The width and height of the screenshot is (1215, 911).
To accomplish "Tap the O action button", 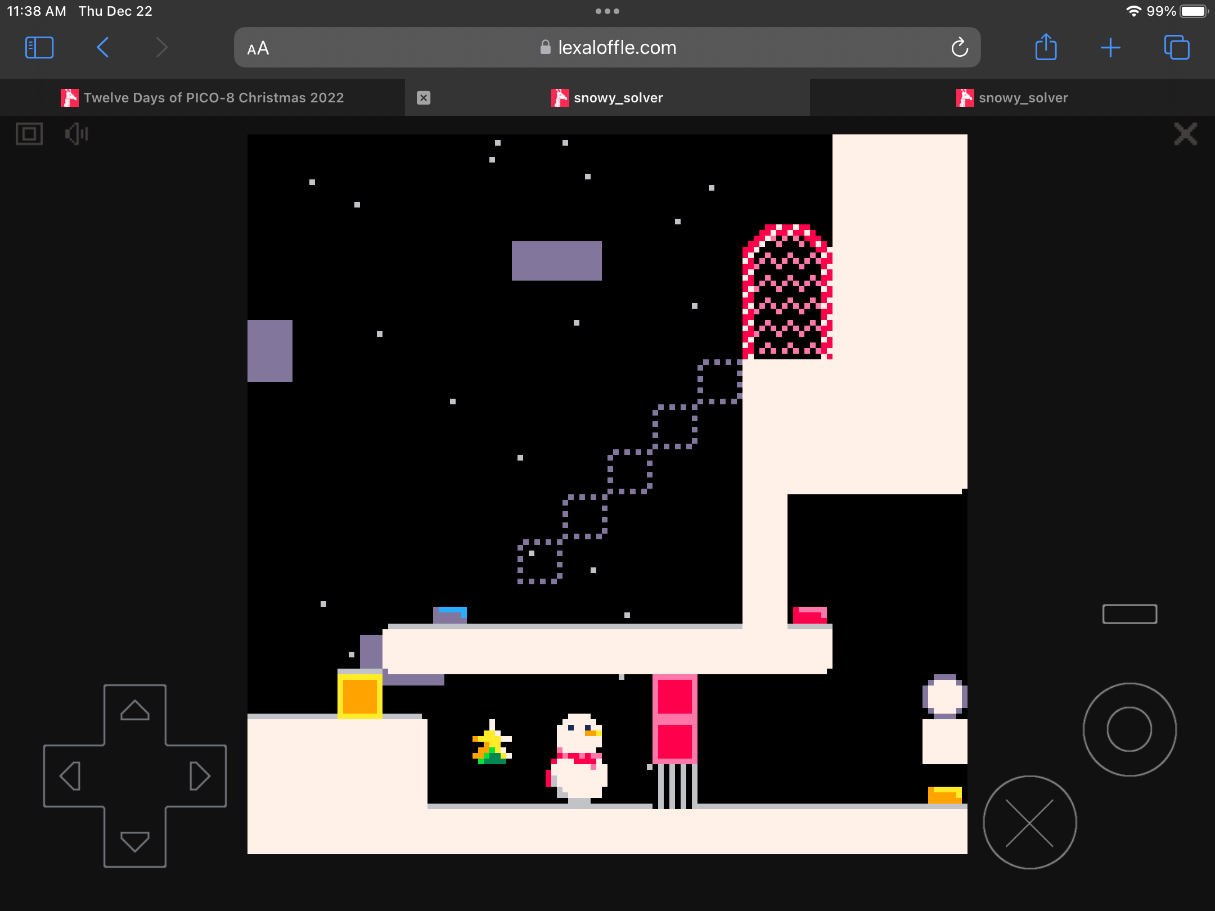I will pos(1129,729).
